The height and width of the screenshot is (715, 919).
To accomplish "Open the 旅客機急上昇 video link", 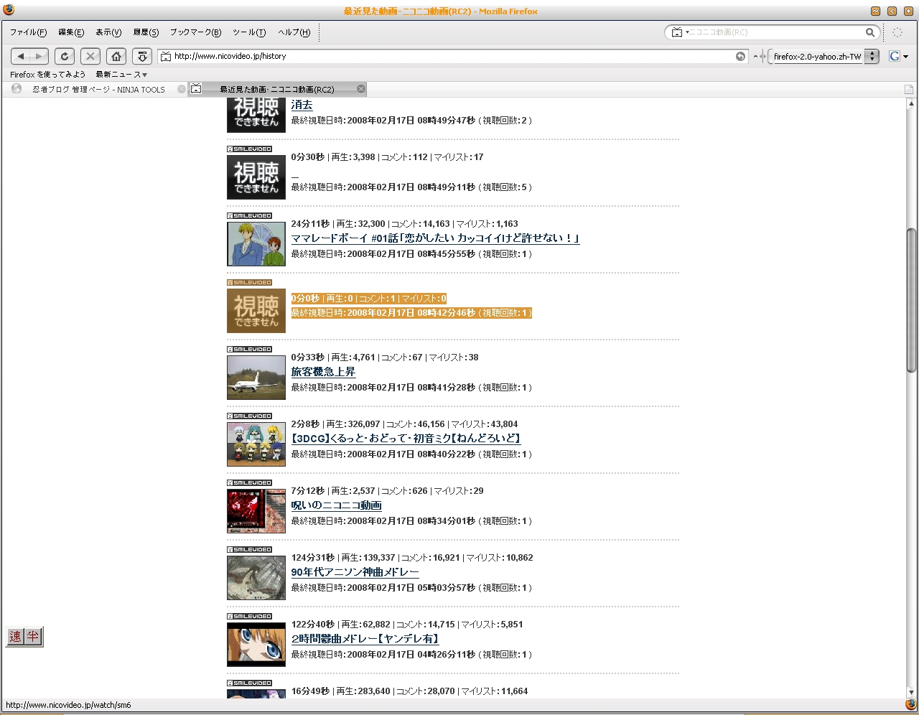I will click(x=323, y=372).
